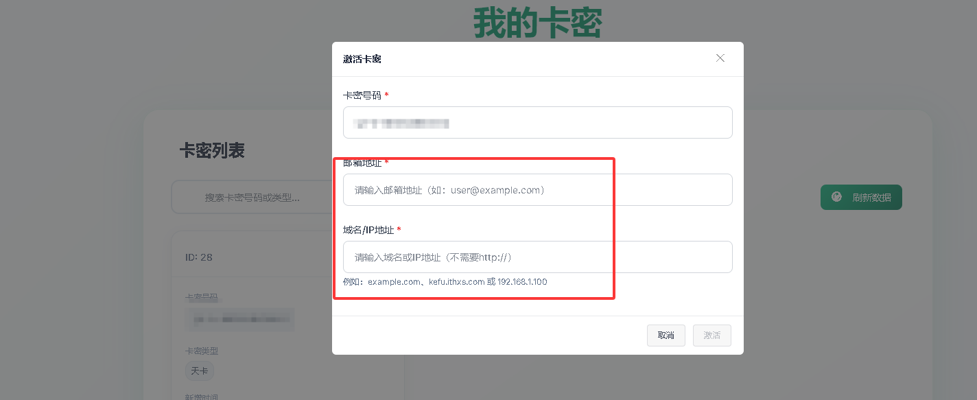This screenshot has height=400, width=977.
Task: Click the masked card number value
Action: [x=239, y=319]
